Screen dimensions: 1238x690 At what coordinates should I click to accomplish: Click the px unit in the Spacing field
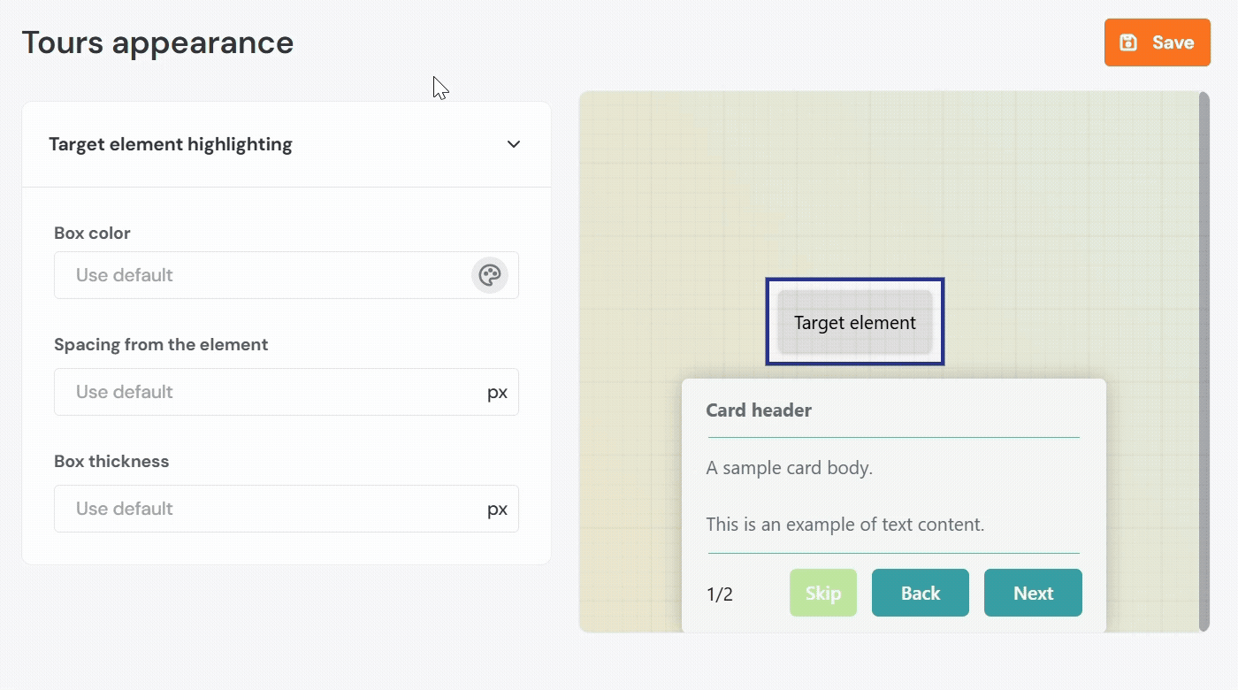[x=497, y=392]
